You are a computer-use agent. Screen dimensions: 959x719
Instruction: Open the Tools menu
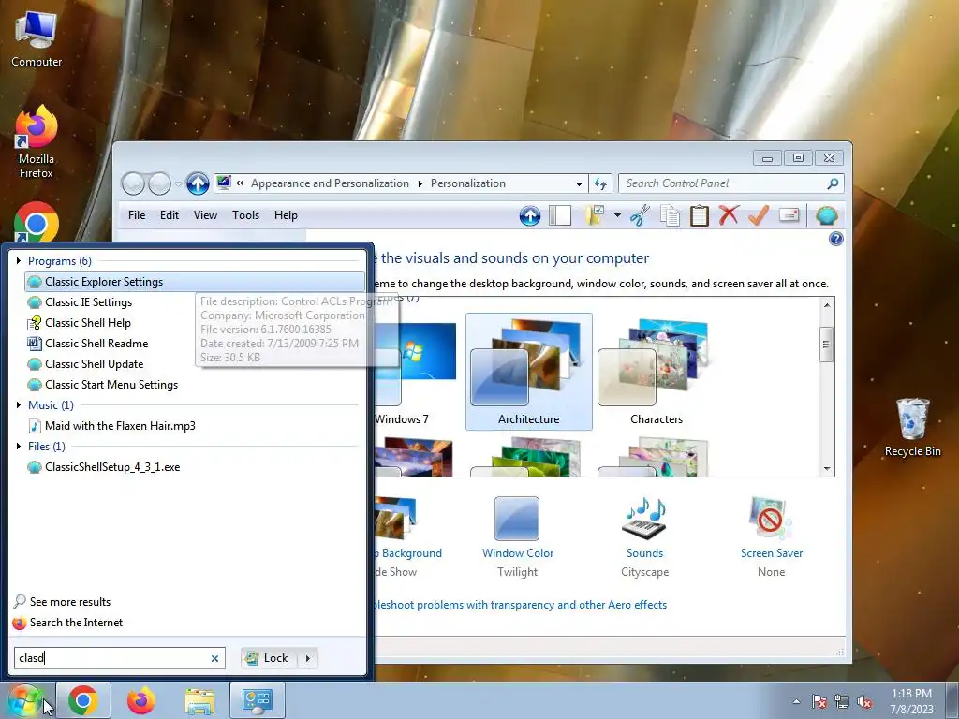tap(246, 215)
